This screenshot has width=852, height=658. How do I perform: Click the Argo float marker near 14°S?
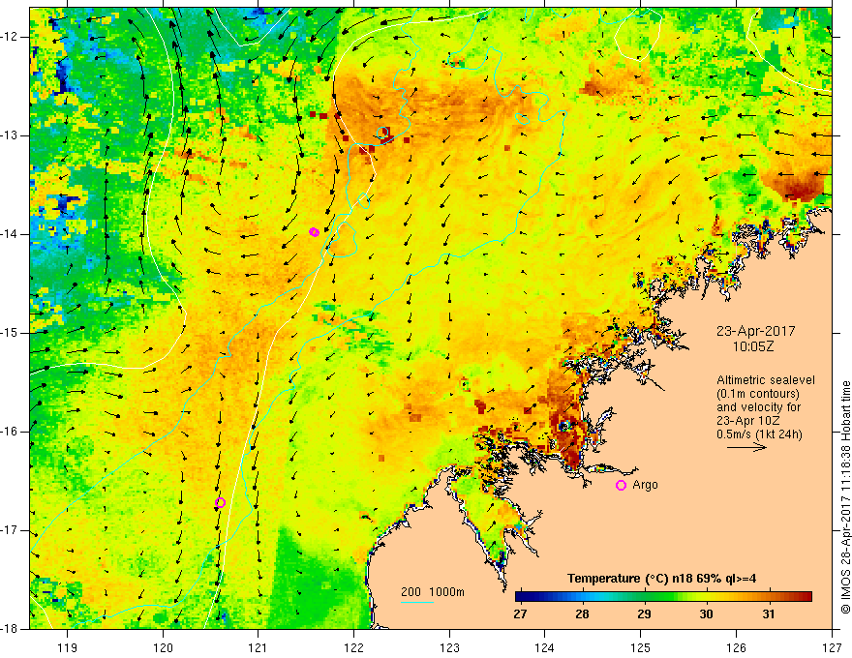[314, 232]
